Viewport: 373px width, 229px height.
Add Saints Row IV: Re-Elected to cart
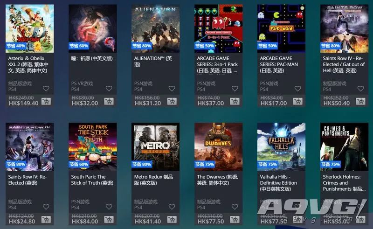(46, 220)
